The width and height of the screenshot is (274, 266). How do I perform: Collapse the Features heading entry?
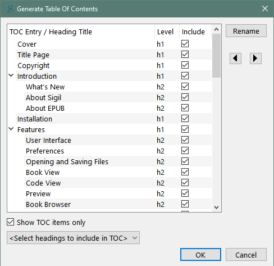(11, 129)
